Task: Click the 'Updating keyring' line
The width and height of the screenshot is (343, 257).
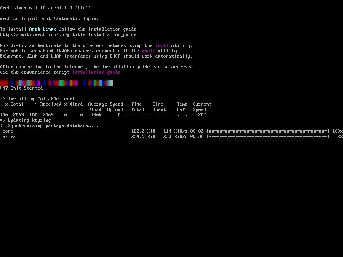Action: point(25,120)
